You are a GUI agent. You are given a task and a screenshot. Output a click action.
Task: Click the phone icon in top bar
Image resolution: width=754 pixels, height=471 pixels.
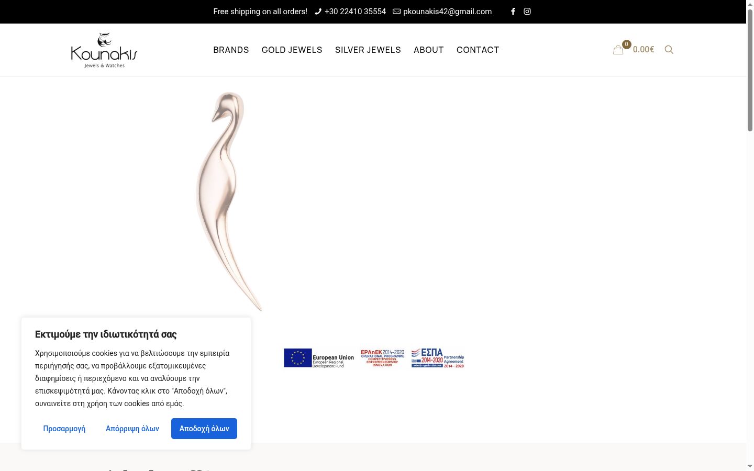tap(318, 12)
